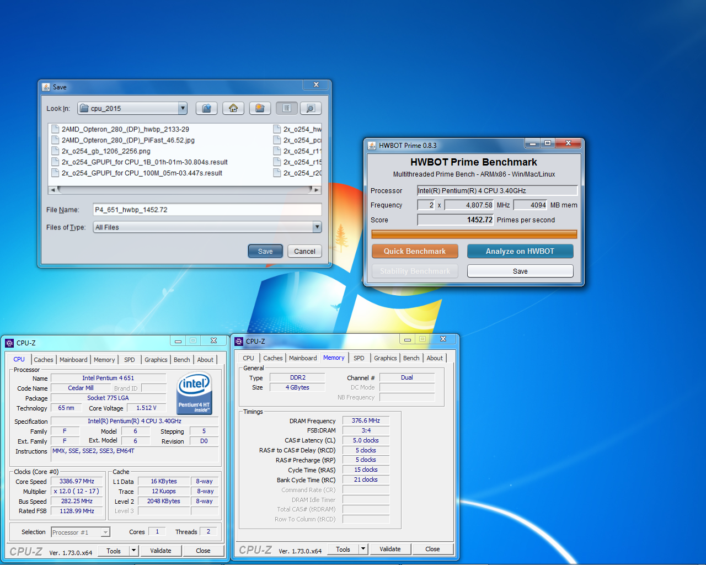706x565 pixels.
Task: Click Analyze on HWBOT button
Action: (520, 251)
